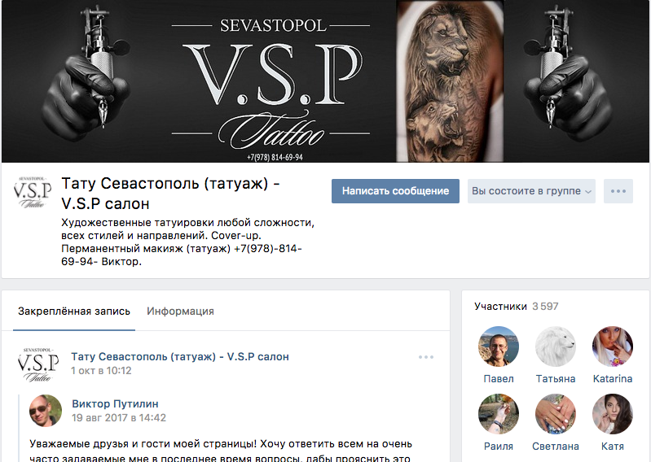
Task: Click V.S.P logo avatar in pinned post
Action: click(38, 364)
